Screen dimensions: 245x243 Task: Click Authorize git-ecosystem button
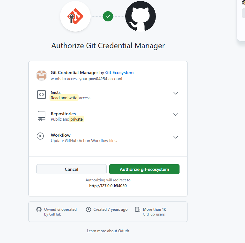coord(144,169)
